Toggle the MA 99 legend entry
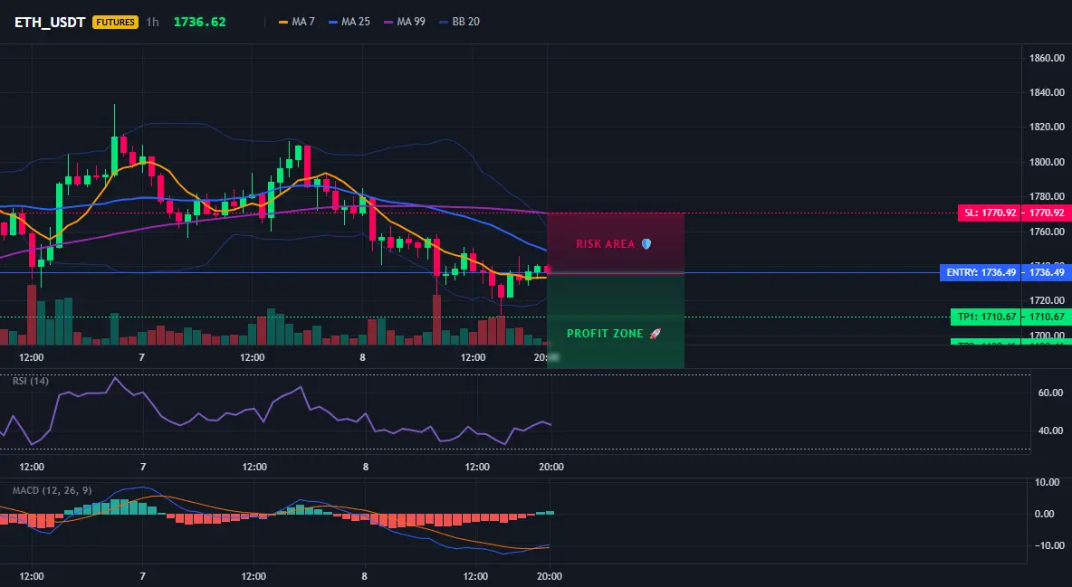The height and width of the screenshot is (587, 1072). (405, 22)
